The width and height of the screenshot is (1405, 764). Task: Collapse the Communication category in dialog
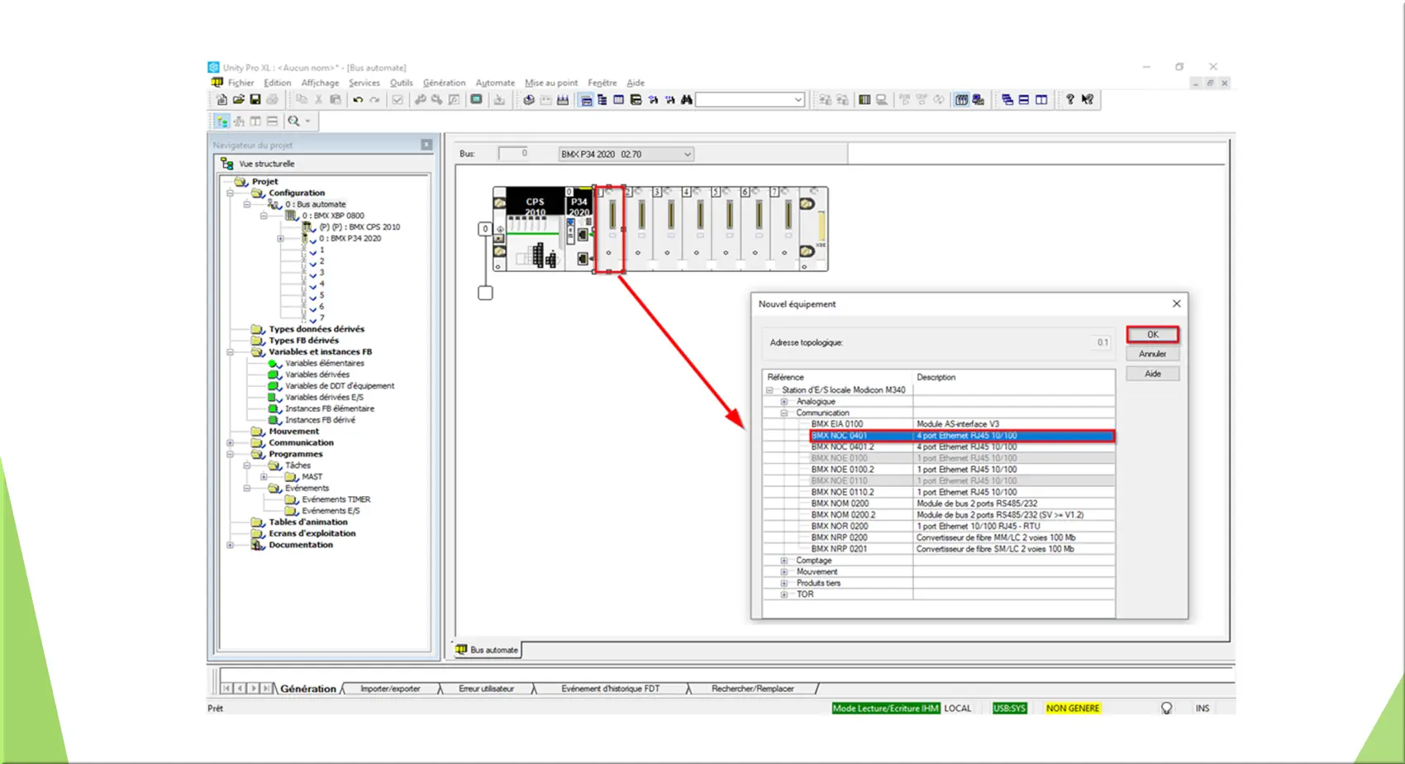[784, 413]
